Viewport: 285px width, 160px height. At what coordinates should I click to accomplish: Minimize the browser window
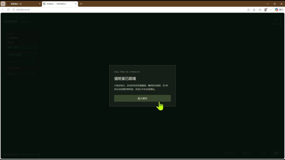click(x=268, y=4)
